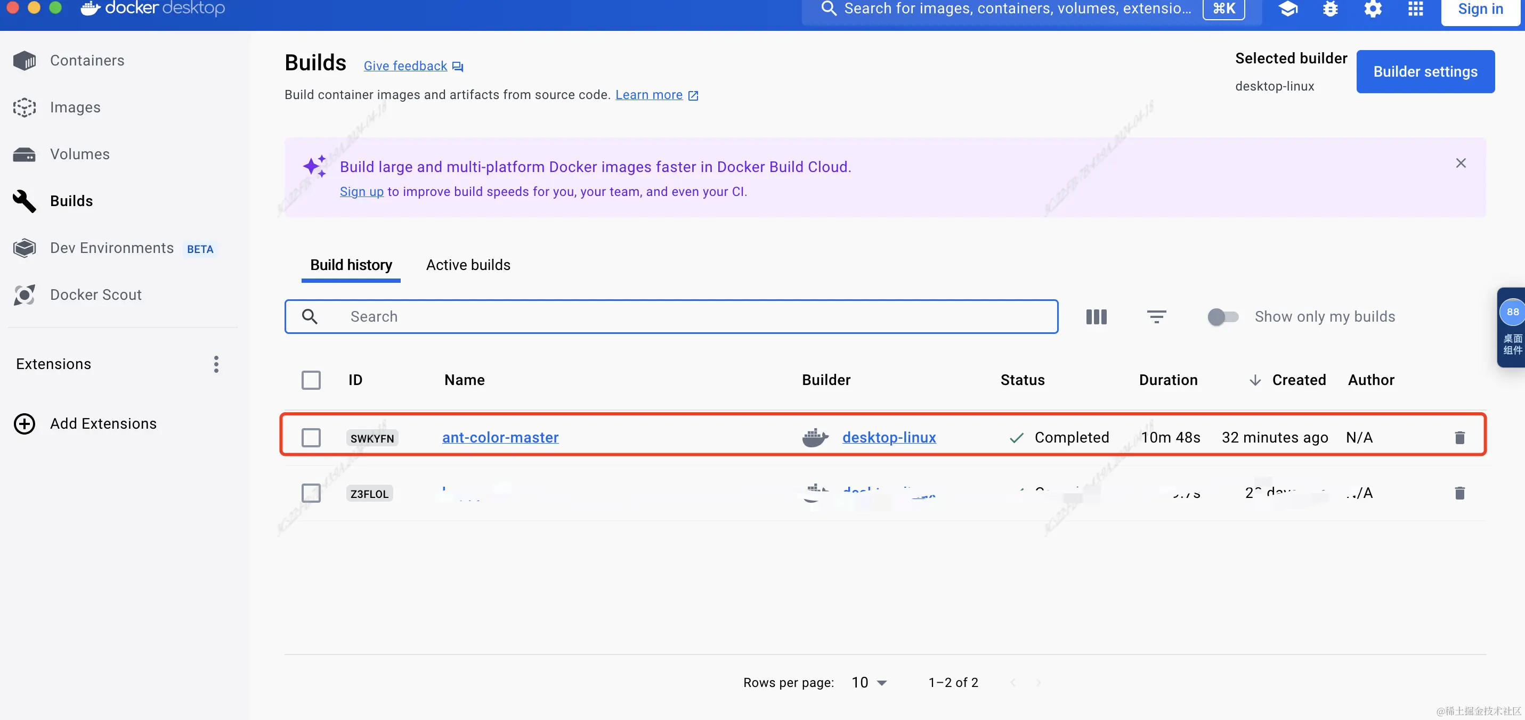The width and height of the screenshot is (1525, 720).
Task: Tick the select-all checkbox in the table header
Action: point(311,380)
